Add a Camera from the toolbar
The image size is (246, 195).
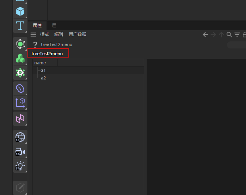(x=20, y=152)
